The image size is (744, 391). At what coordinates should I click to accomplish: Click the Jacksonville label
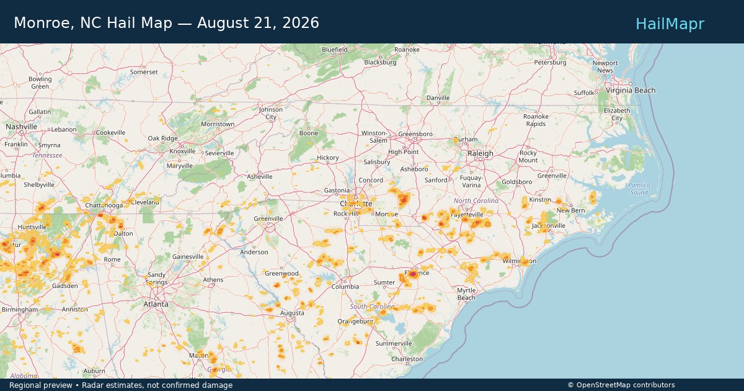tap(548, 226)
